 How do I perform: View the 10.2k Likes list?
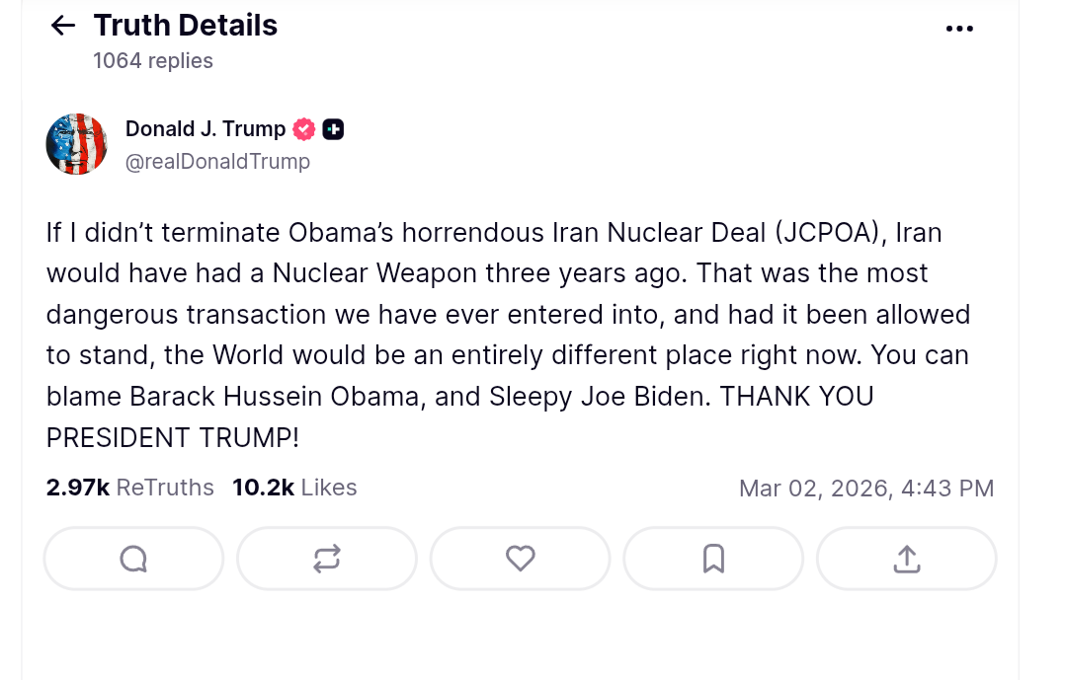pyautogui.click(x=294, y=488)
